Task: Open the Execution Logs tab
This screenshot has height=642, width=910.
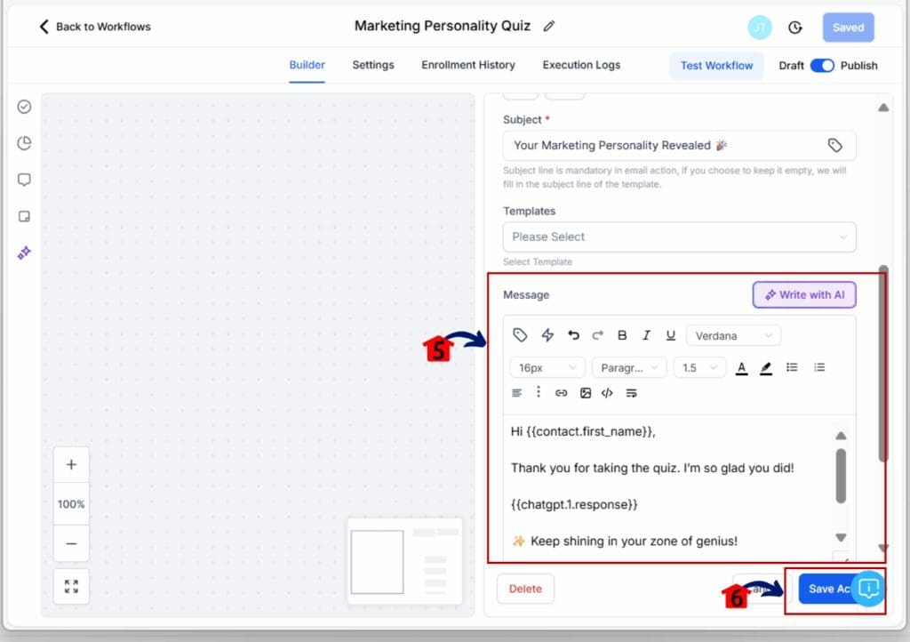Action: click(x=581, y=65)
